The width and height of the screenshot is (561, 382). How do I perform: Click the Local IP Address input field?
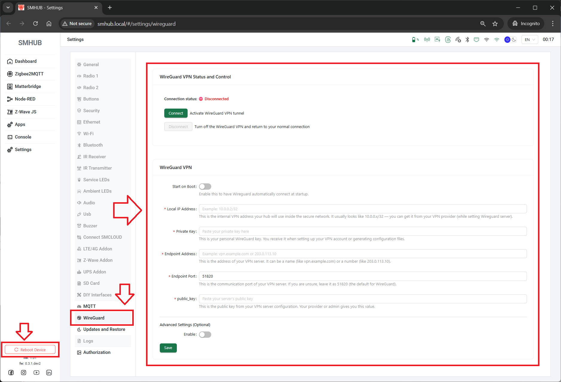click(362, 209)
